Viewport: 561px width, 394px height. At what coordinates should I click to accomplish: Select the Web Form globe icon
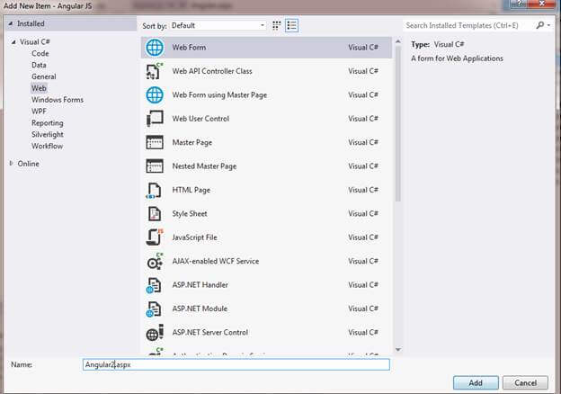pyautogui.click(x=155, y=48)
